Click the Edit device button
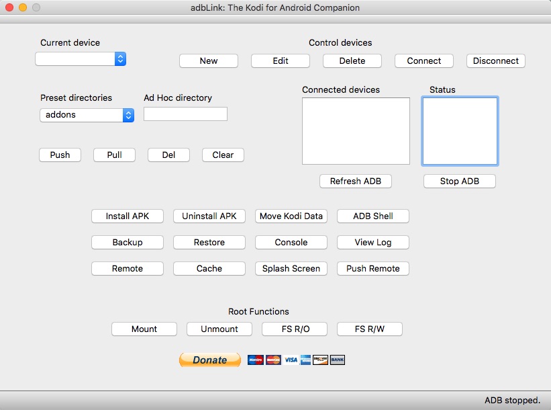Viewport: 551px width, 410px height. tap(280, 60)
